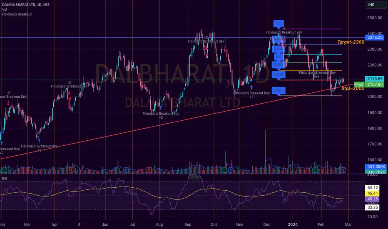Open the blue dividend D marker in late June
388x229 pixels.
click(x=126, y=170)
